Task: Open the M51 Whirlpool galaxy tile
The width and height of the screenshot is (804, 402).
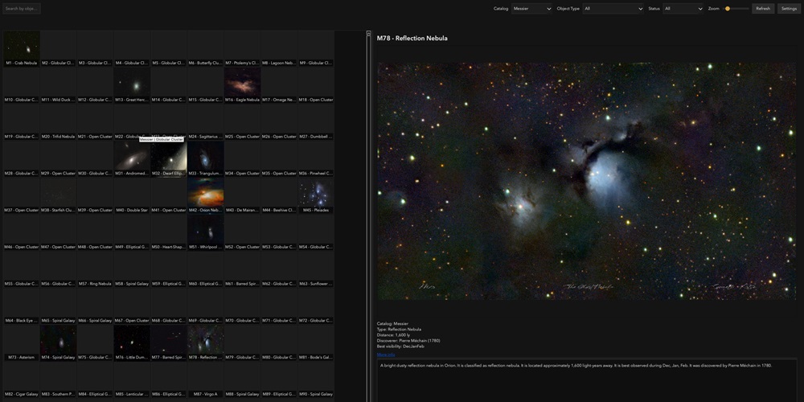Action: 205,229
